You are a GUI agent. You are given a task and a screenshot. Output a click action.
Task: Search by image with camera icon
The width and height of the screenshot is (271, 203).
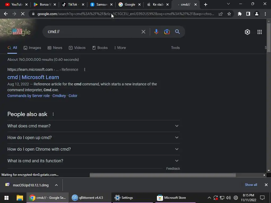coord(167,32)
